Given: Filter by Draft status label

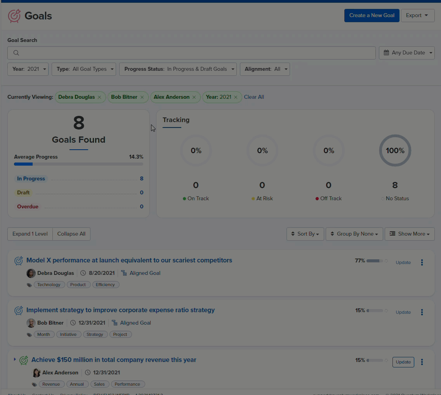Looking at the screenshot, I should click(23, 193).
